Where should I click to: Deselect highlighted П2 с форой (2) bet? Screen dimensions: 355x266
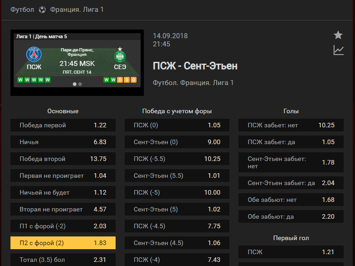pyautogui.click(x=63, y=243)
